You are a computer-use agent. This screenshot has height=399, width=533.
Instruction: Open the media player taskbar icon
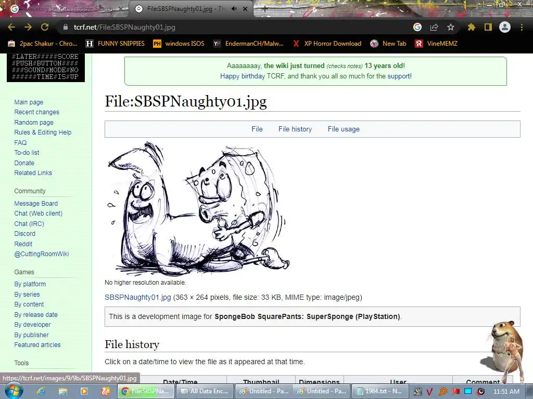click(x=84, y=391)
